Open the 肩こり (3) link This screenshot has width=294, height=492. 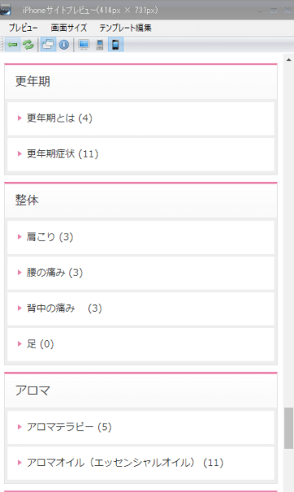coord(140,237)
